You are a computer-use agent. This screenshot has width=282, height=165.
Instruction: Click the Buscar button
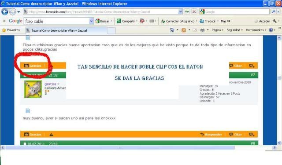point(102,21)
